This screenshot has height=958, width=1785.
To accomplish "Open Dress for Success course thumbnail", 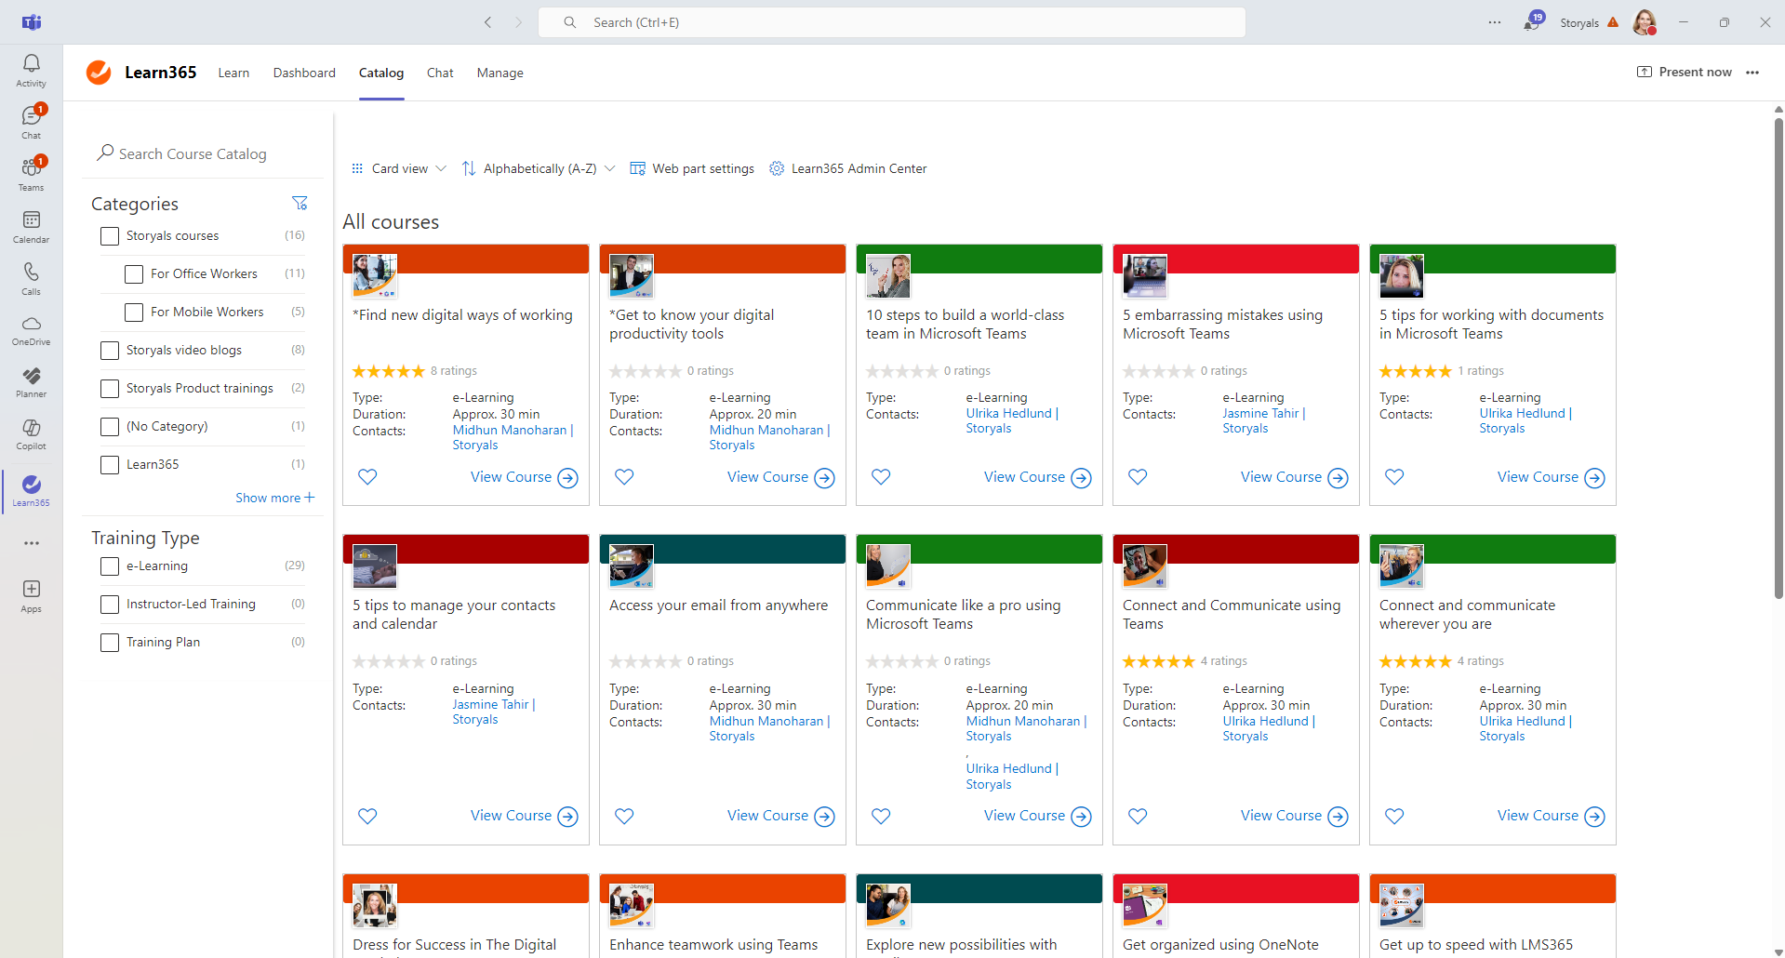I will coord(375,906).
